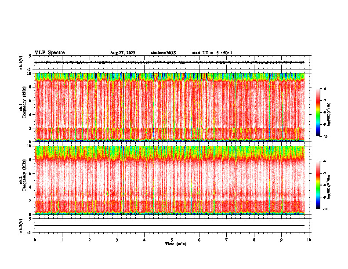Select the date text 'Aug.27, 2023'
348x269 pixels.
[123, 53]
